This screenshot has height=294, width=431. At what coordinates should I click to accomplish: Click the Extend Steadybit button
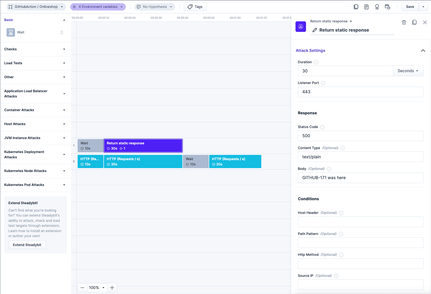pyautogui.click(x=27, y=245)
